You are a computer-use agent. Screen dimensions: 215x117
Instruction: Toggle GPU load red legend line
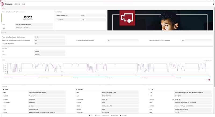pos(158,77)
